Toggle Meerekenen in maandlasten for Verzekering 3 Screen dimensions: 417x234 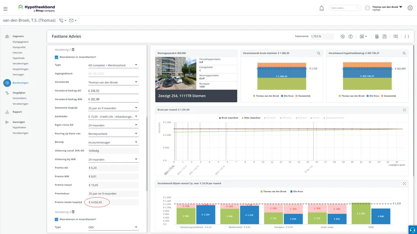(57, 219)
